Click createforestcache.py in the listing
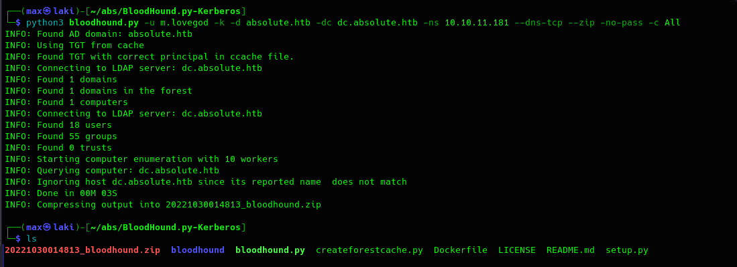The height and width of the screenshot is (267, 737). click(370, 250)
